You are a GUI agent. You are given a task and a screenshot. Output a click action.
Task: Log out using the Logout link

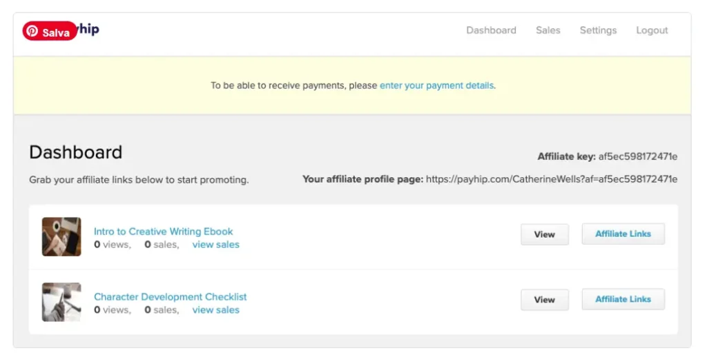[652, 30]
